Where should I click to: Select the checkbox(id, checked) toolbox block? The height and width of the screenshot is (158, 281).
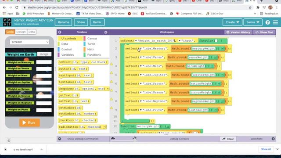click(78, 120)
